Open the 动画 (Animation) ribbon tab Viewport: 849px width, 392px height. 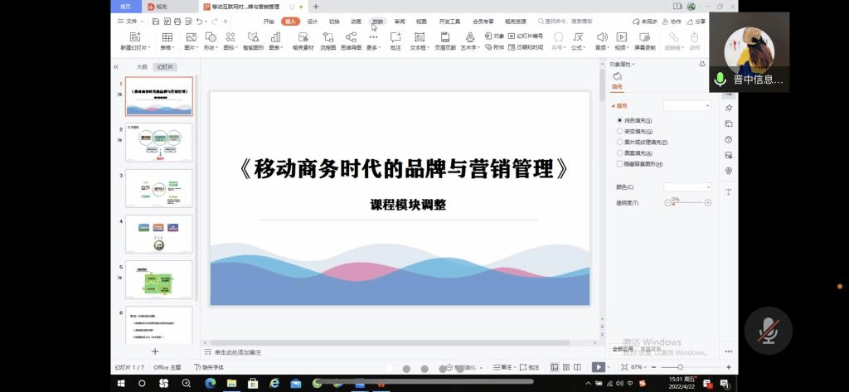coord(356,21)
